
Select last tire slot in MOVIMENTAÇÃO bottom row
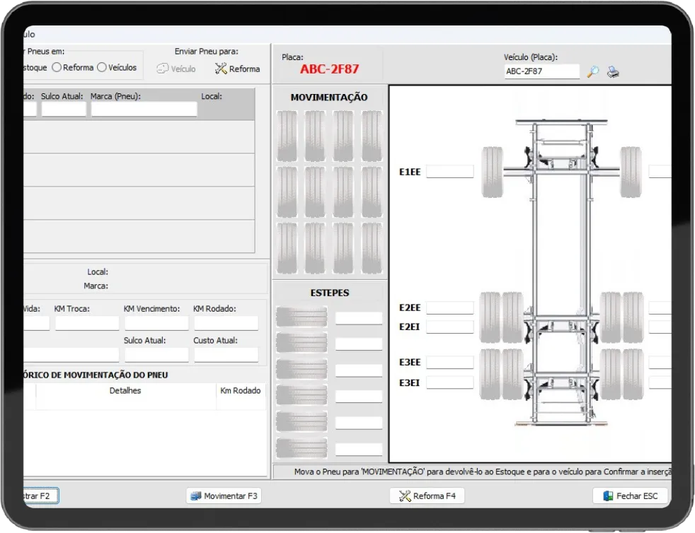[x=372, y=248]
